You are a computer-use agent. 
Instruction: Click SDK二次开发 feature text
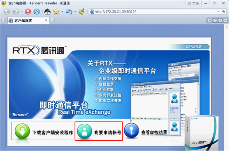point(110,101)
